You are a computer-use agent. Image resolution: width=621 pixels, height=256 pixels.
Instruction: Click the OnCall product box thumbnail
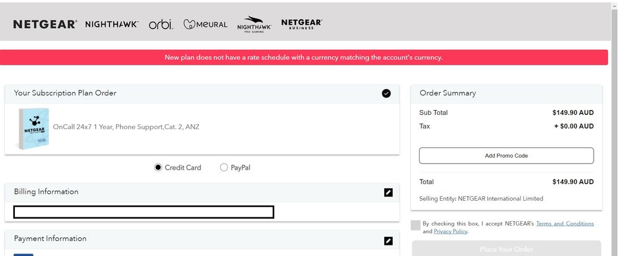tap(34, 128)
